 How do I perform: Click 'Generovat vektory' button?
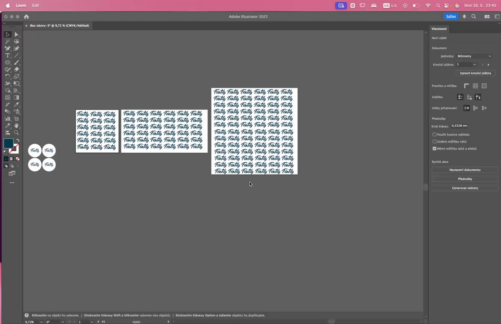click(465, 188)
